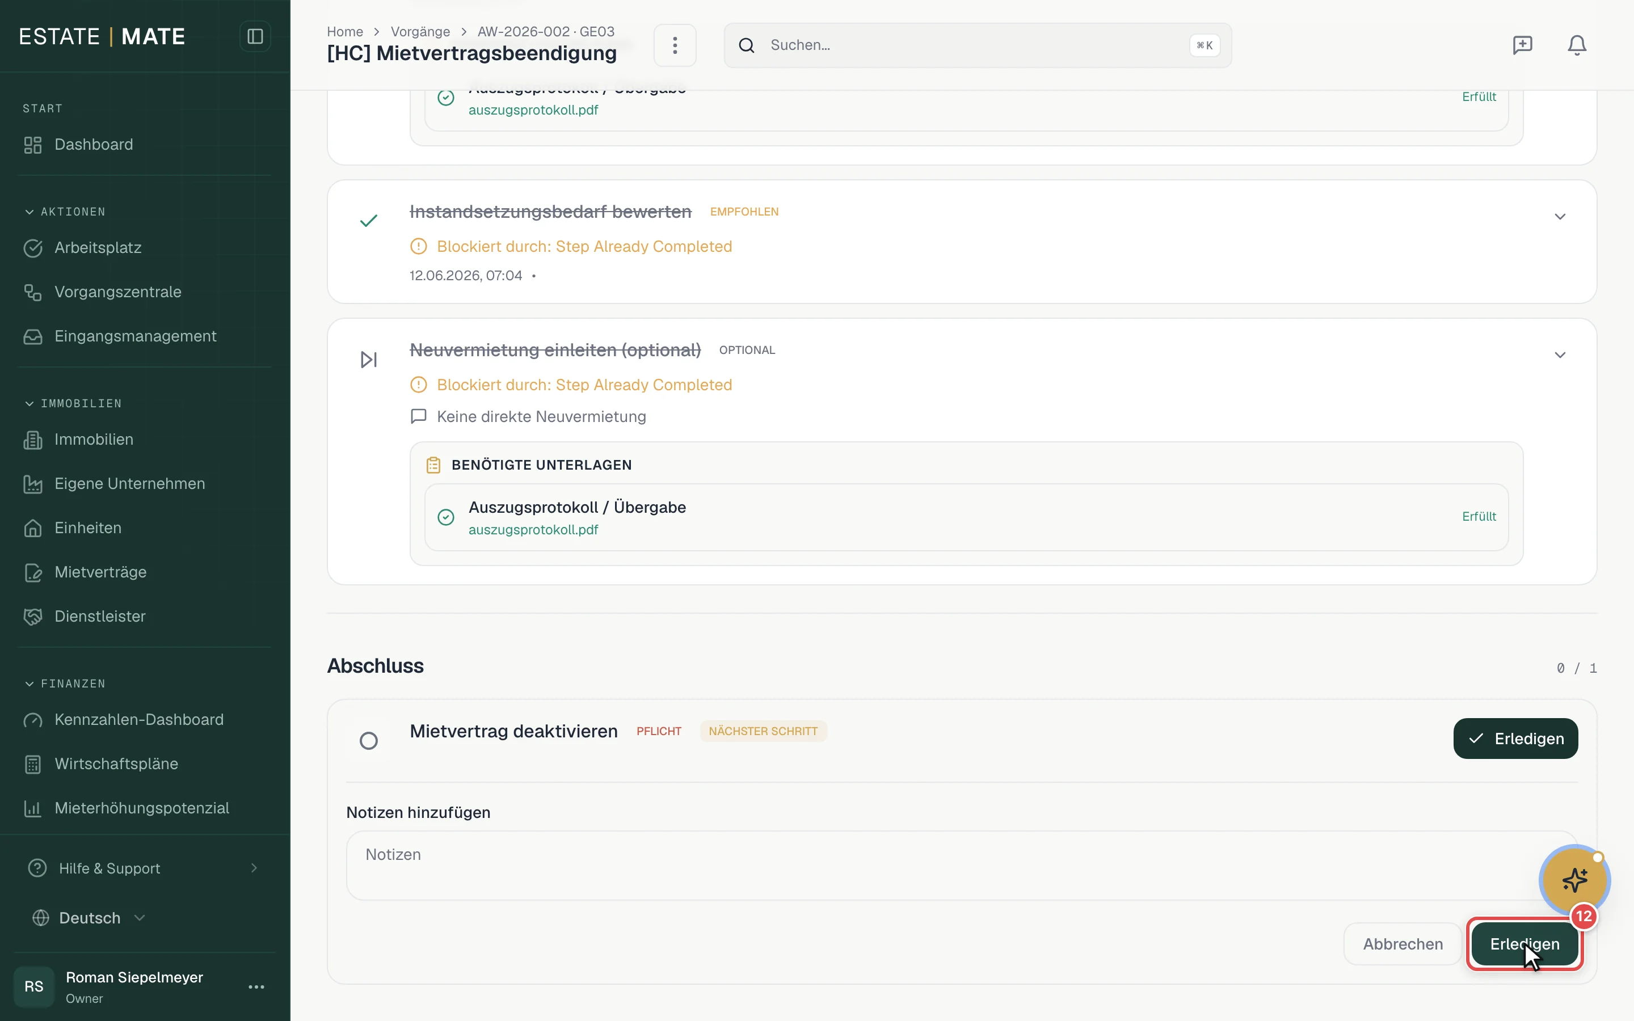Click the Mieterhöhungspotenzial chart icon
Viewport: 1634px width, 1021px height.
pyautogui.click(x=32, y=808)
